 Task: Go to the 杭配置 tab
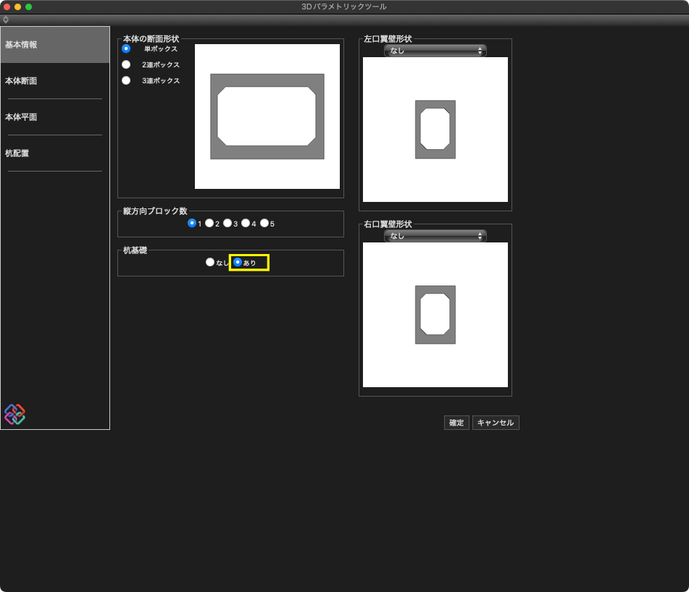(55, 153)
